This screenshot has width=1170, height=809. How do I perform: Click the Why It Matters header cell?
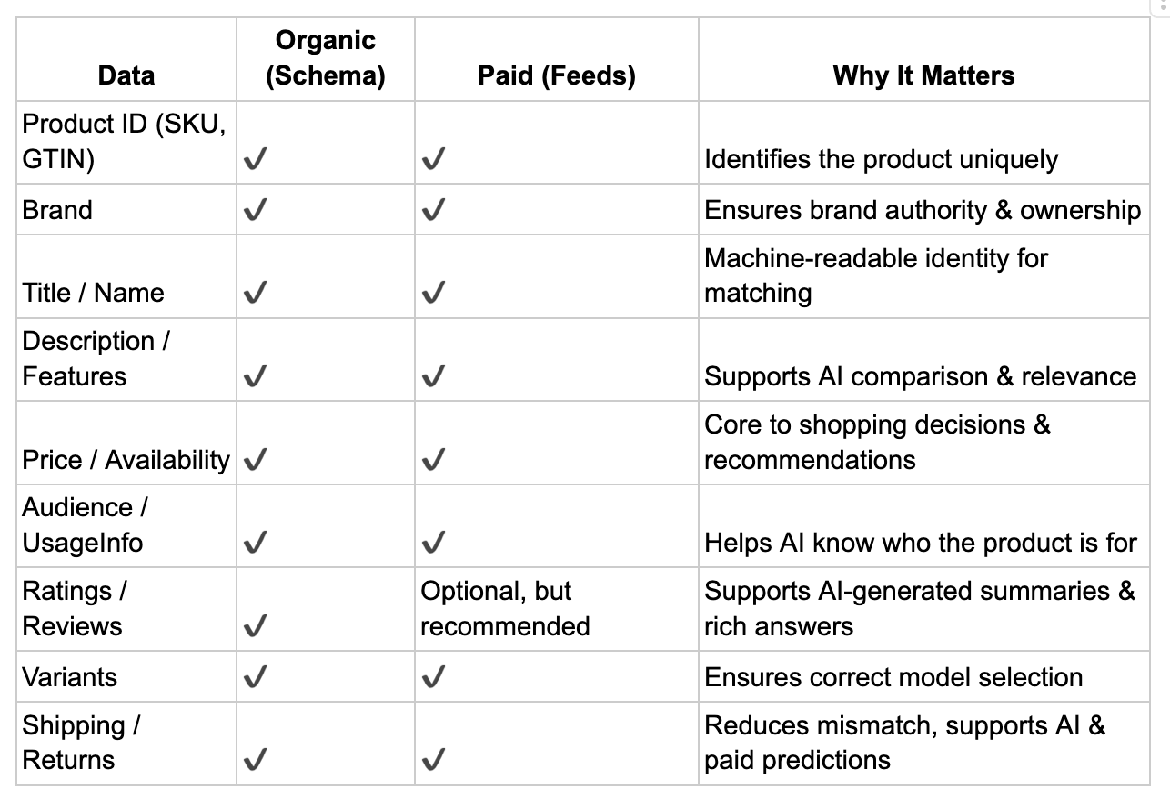click(924, 59)
